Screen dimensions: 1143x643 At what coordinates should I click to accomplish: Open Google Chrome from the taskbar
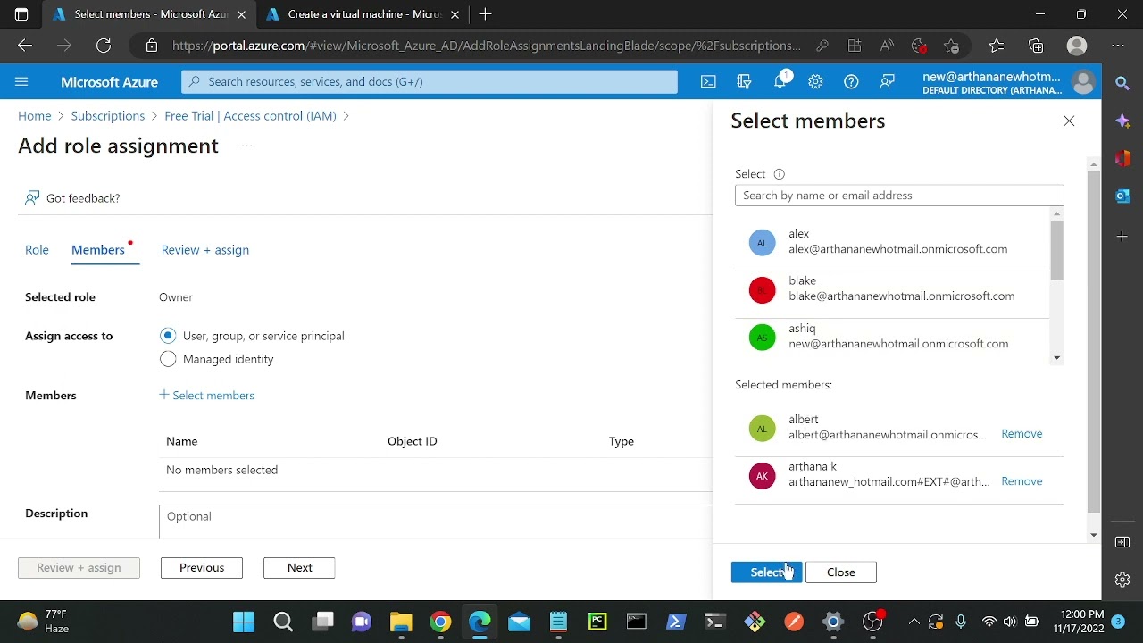click(440, 622)
